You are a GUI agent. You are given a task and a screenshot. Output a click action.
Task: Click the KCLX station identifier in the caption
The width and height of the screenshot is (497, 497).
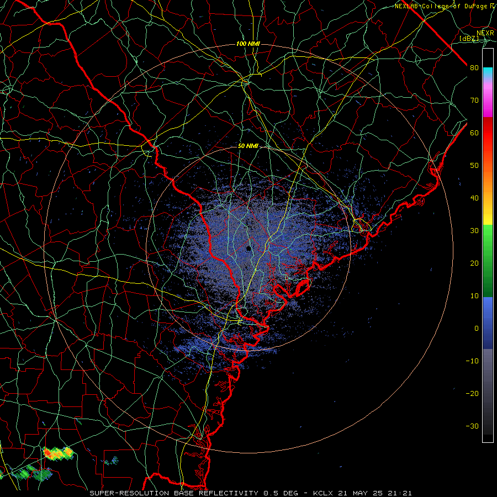pos(324,493)
